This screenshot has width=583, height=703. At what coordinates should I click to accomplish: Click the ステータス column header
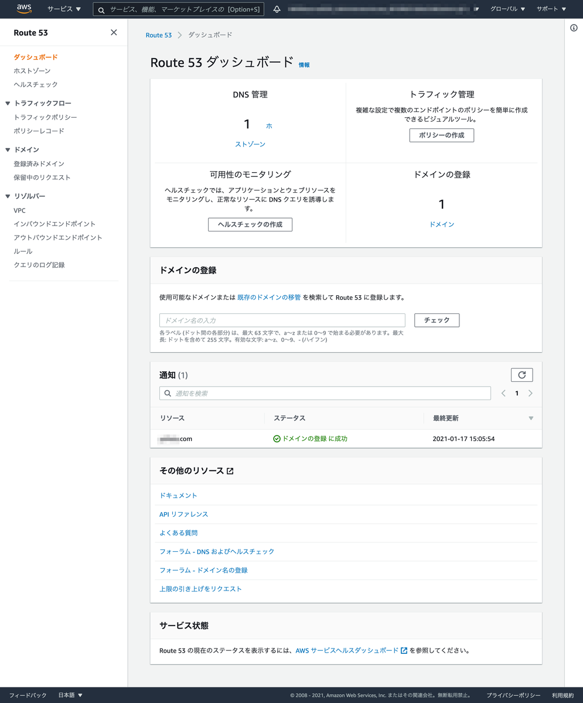coord(289,418)
